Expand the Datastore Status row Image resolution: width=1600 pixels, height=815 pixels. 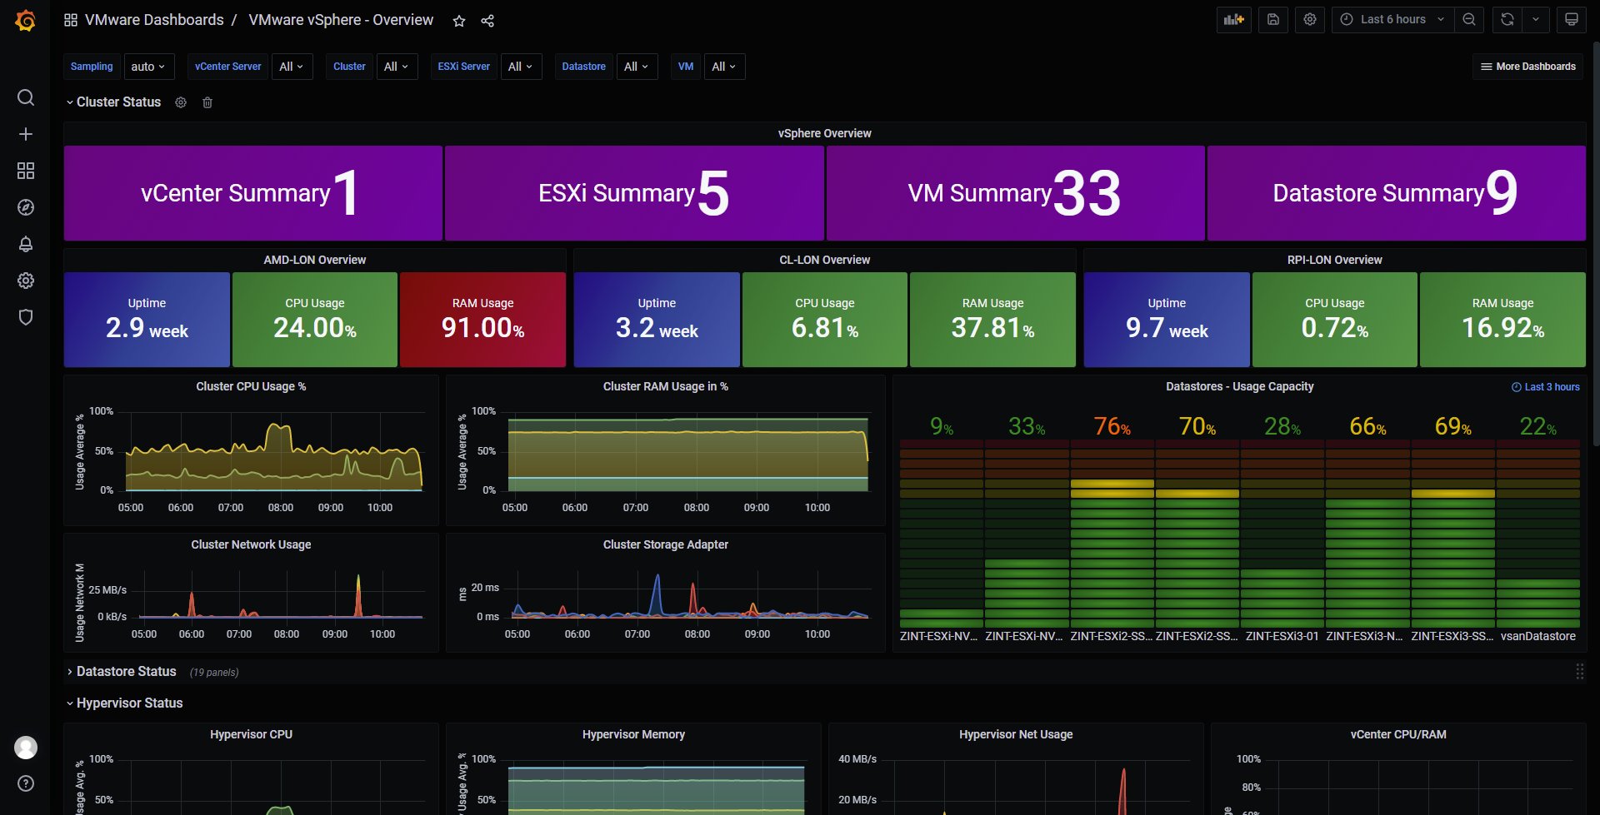pyautogui.click(x=121, y=672)
